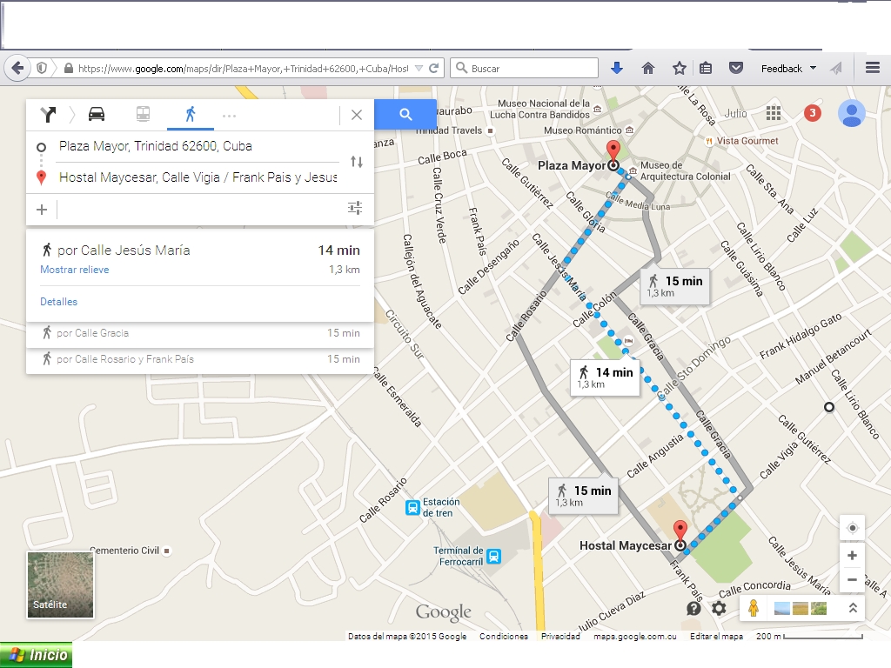Select the Street View pegman

click(754, 608)
